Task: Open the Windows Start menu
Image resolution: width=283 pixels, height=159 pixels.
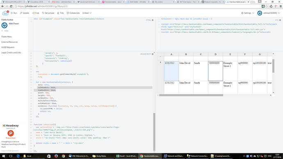Action: pos(3,156)
